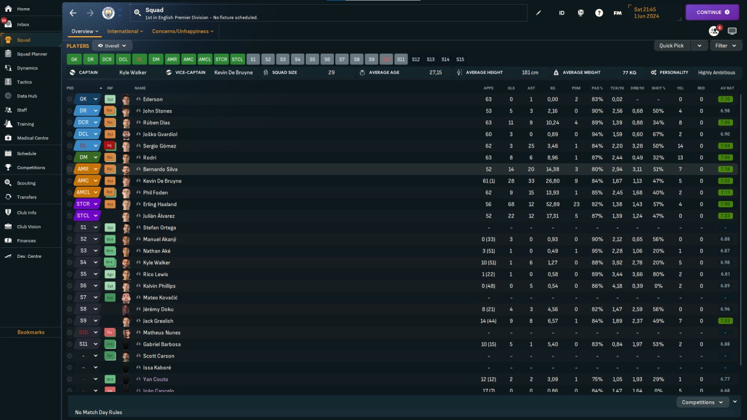Open the GK position dropdown for Ederson
The image size is (747, 420).
tap(88, 99)
